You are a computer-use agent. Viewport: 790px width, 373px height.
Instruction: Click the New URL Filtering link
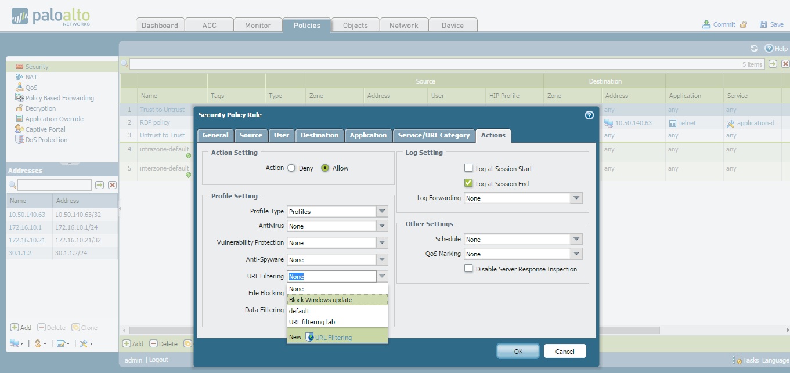point(333,337)
